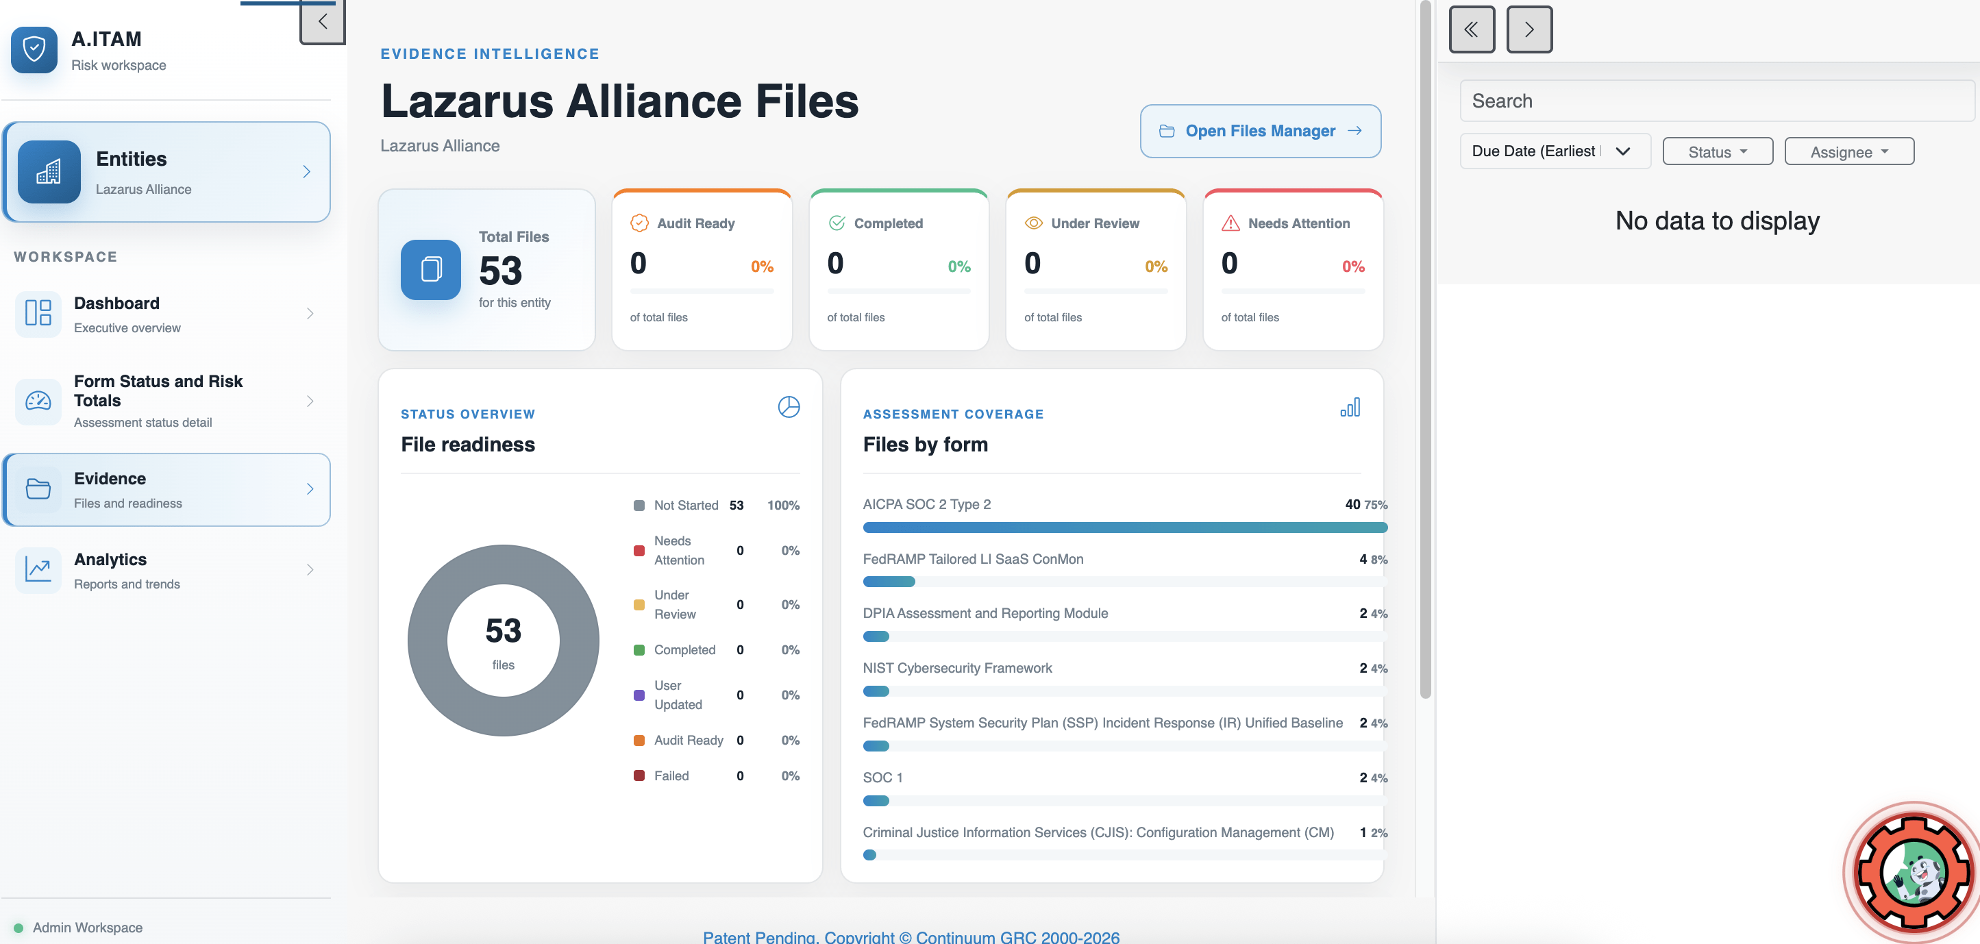Select Analytics in the workspace menu
Screen dimensions: 1980x944
(166, 571)
